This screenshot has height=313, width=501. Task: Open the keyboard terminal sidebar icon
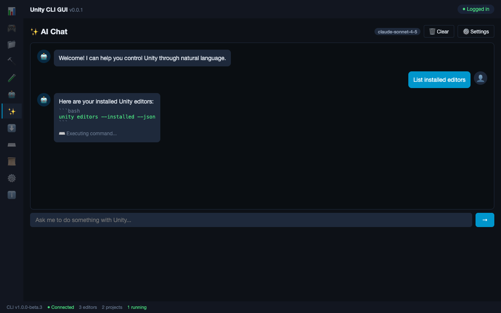pyautogui.click(x=12, y=145)
